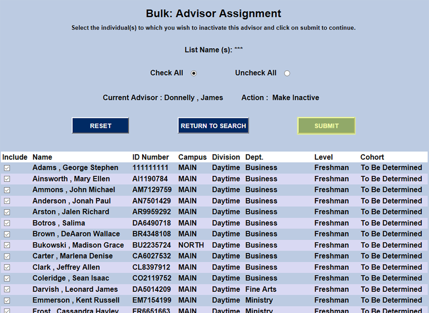Toggle the Include checkbox for Ainsworth, Mary Ellen
This screenshot has width=429, height=313.
click(6, 179)
